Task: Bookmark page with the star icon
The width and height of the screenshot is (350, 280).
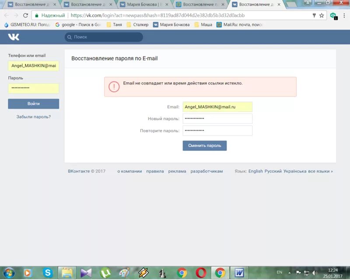Action: 322,15
